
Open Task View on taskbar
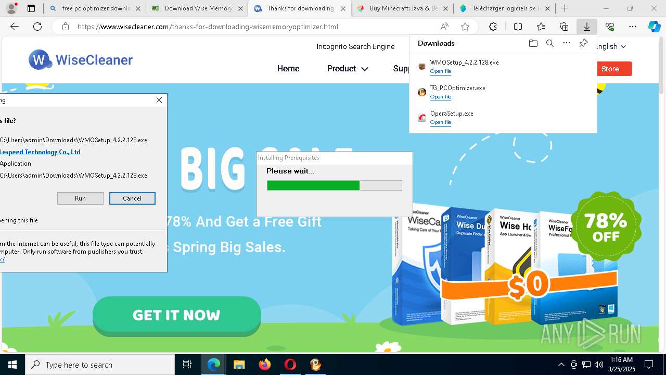click(x=187, y=365)
